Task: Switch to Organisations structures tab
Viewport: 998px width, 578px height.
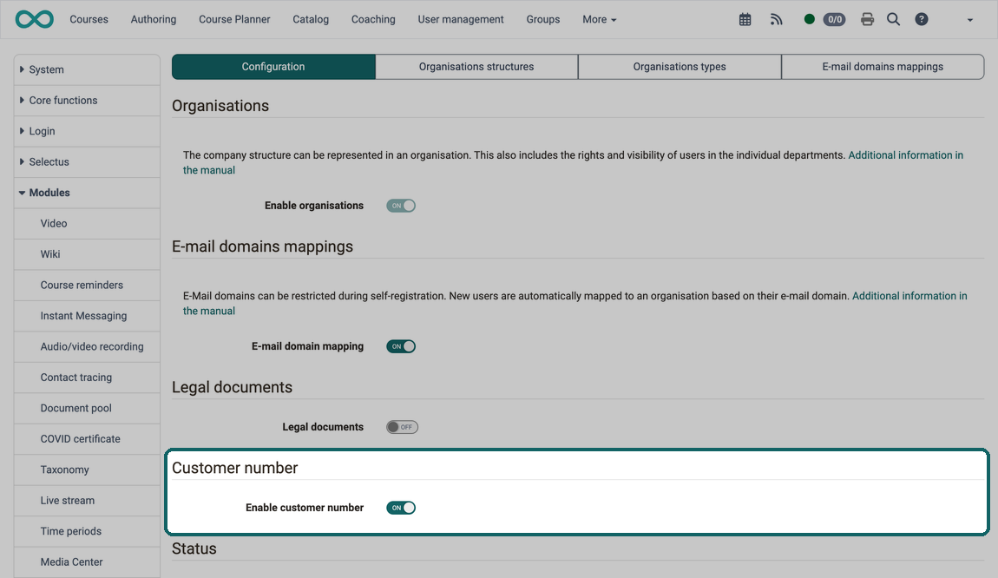Action: click(476, 67)
